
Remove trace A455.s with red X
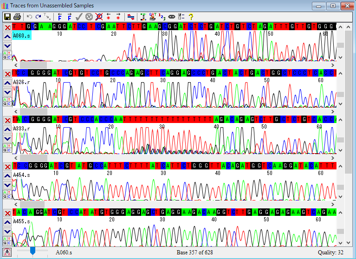[7, 214]
